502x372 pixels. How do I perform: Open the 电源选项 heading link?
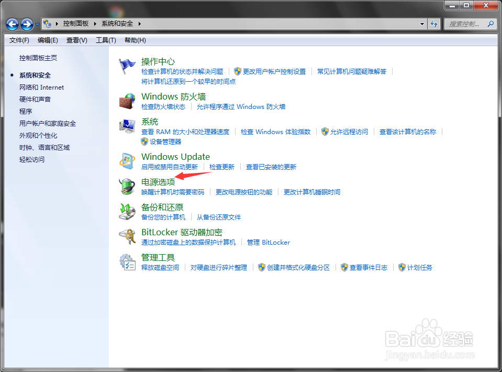coord(158,182)
